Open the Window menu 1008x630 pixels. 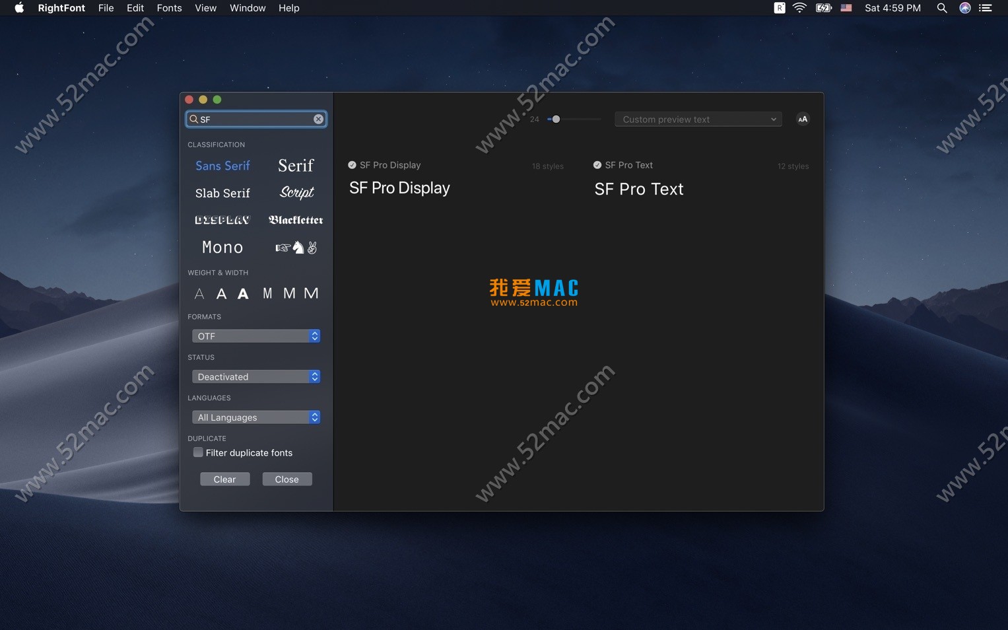point(248,8)
